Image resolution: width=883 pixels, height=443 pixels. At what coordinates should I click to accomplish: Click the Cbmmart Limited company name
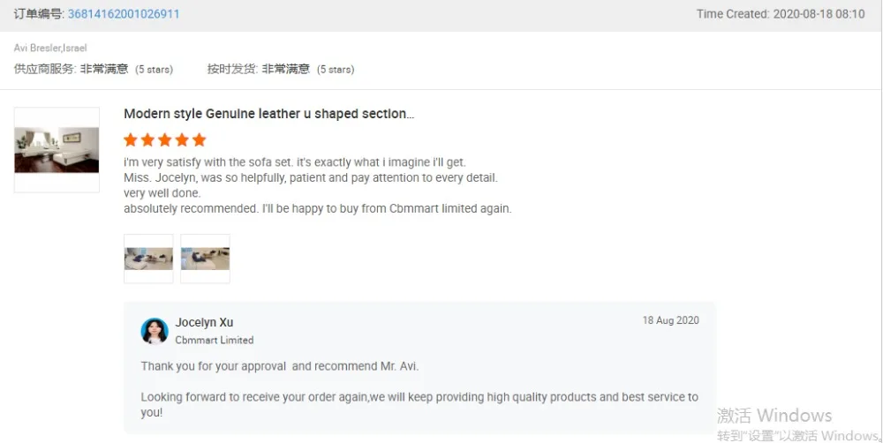214,340
